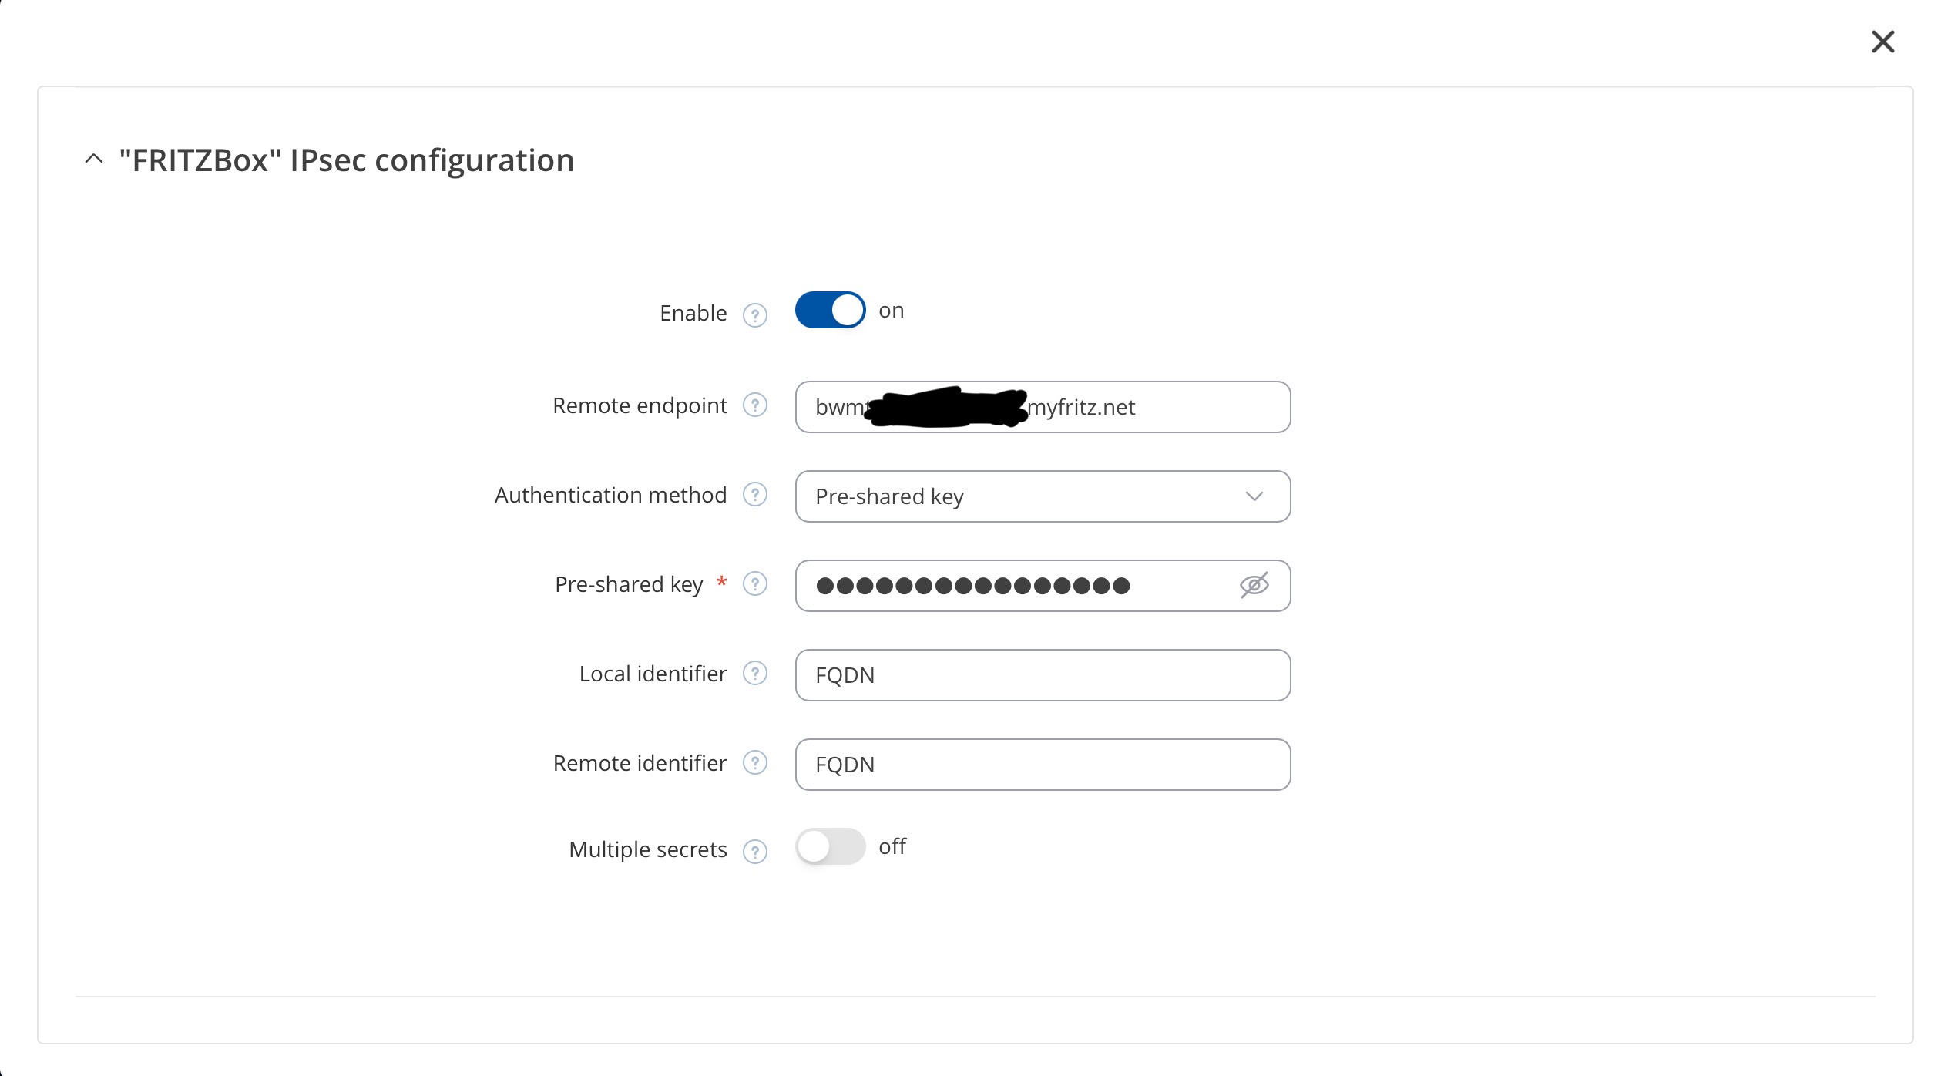Turn off the Enable switch
1941x1076 pixels.
pos(830,310)
